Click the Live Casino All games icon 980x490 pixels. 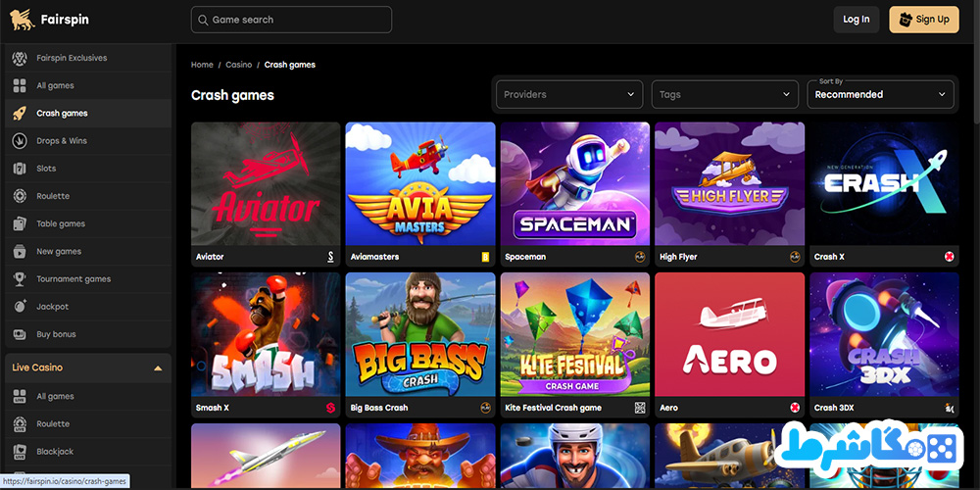pyautogui.click(x=20, y=396)
